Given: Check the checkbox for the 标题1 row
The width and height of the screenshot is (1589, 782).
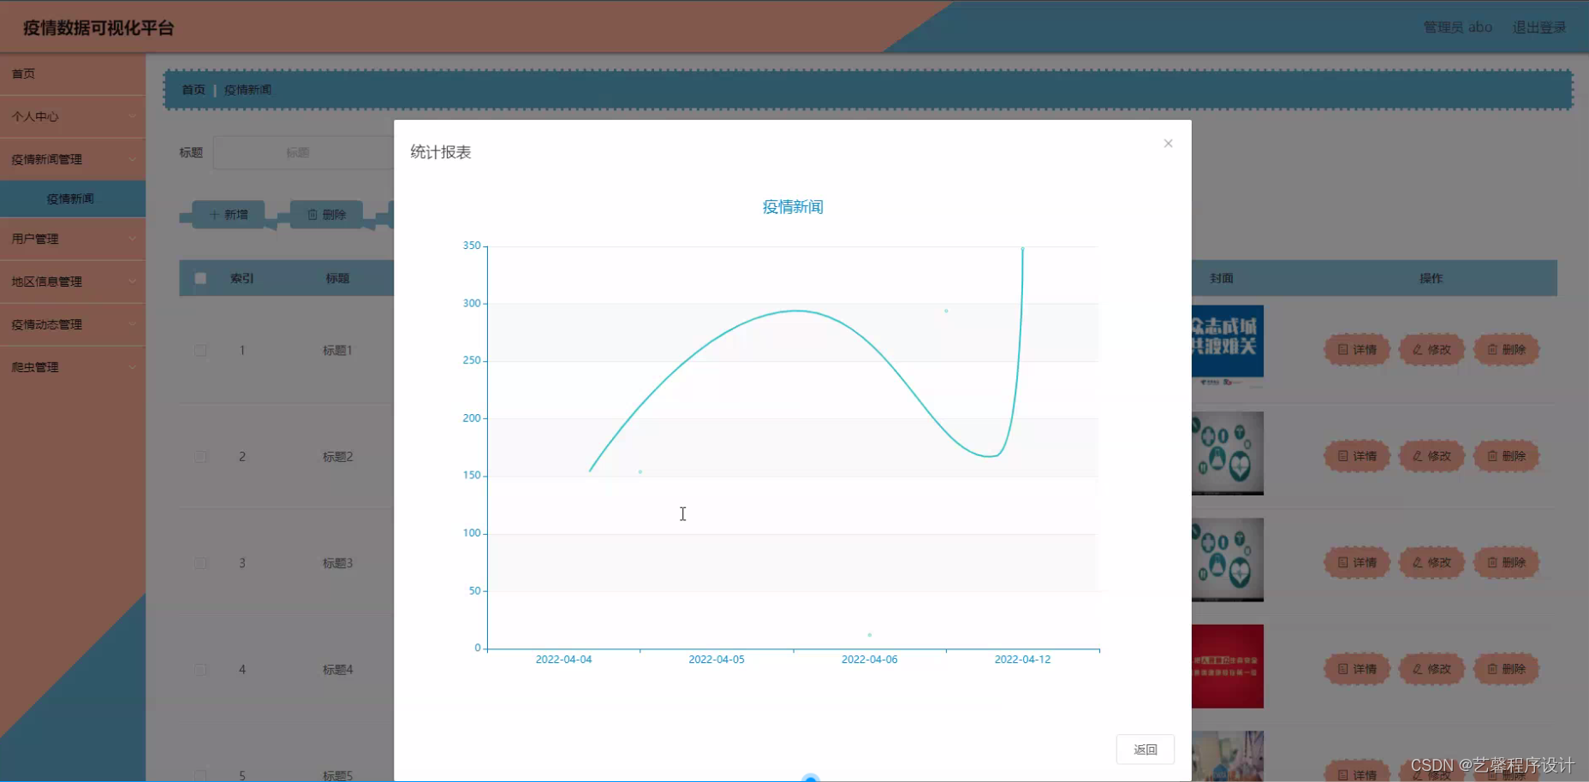Looking at the screenshot, I should 200,350.
